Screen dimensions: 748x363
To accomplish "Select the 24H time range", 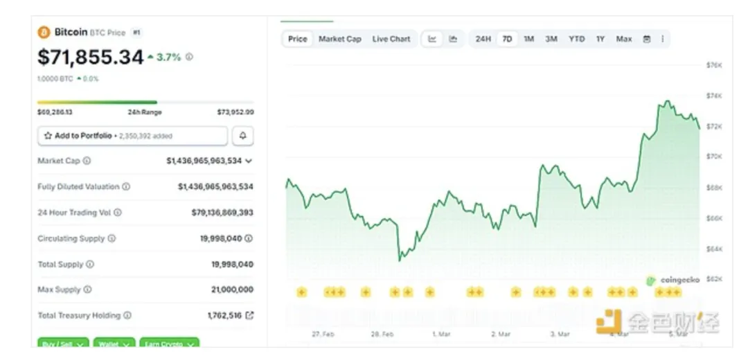I will pos(483,39).
